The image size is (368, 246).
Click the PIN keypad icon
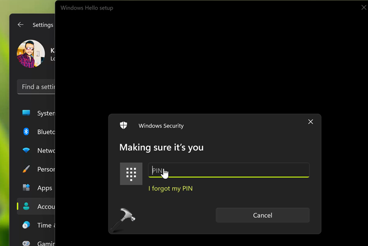click(131, 173)
